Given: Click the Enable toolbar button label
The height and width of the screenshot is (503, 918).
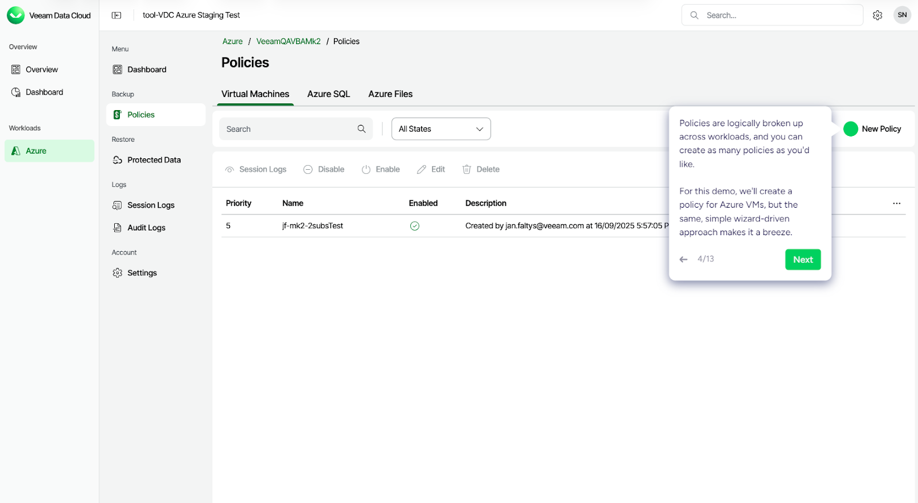Looking at the screenshot, I should tap(388, 170).
